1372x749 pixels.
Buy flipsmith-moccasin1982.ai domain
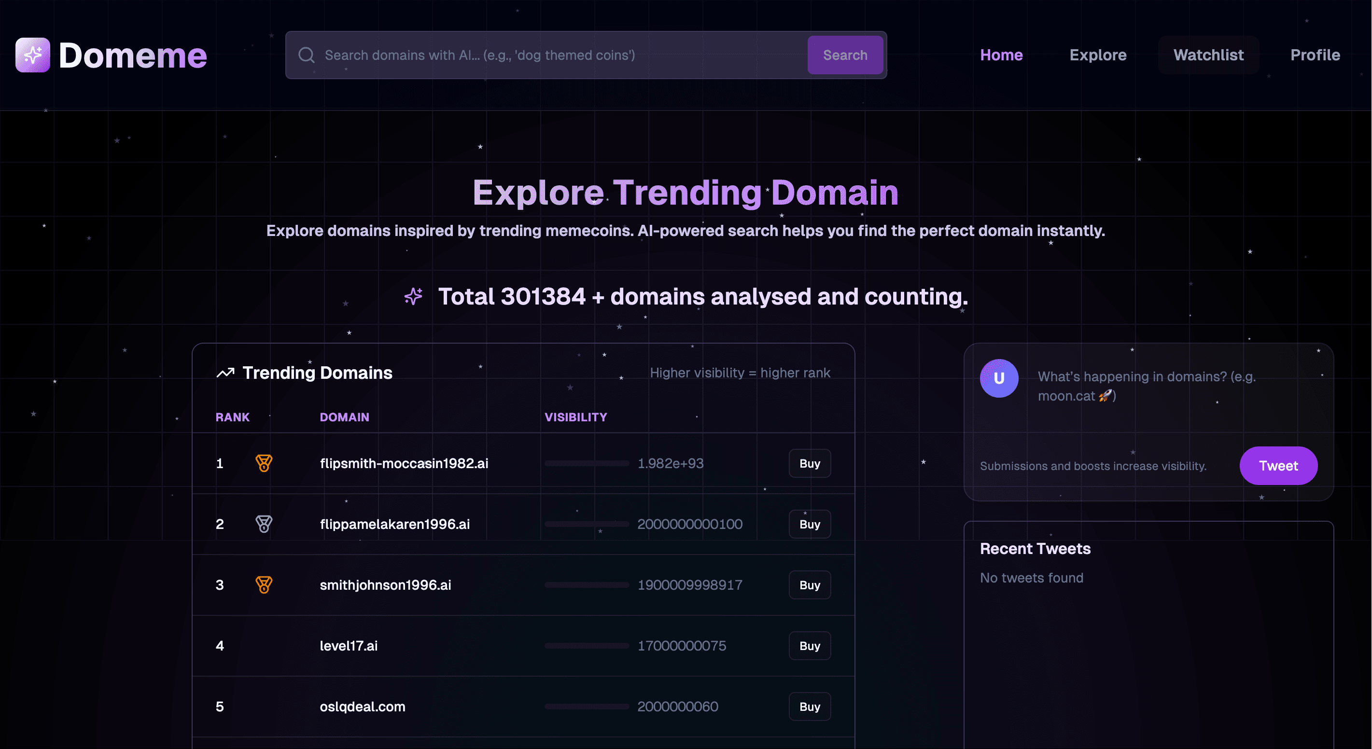coord(810,463)
